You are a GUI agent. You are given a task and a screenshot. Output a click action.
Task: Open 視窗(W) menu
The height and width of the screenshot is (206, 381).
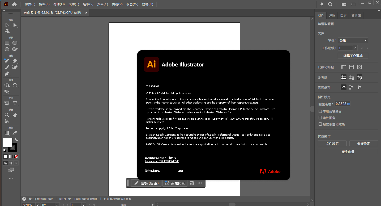point(132,4)
